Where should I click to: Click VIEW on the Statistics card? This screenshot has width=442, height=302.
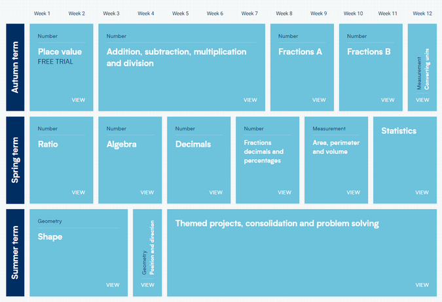coord(422,193)
